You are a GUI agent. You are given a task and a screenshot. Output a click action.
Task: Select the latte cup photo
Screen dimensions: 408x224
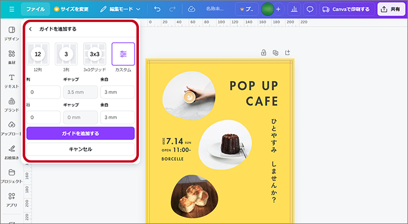click(x=189, y=96)
